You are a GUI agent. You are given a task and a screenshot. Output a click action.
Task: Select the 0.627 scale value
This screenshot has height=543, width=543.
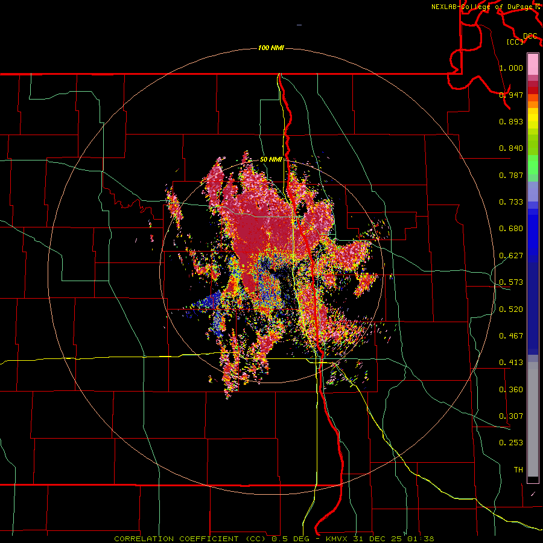tap(511, 256)
